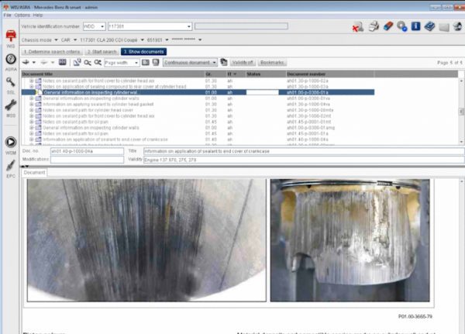Screen dimensions: 465x334
Task: Open the File menu
Action: tap(7, 15)
